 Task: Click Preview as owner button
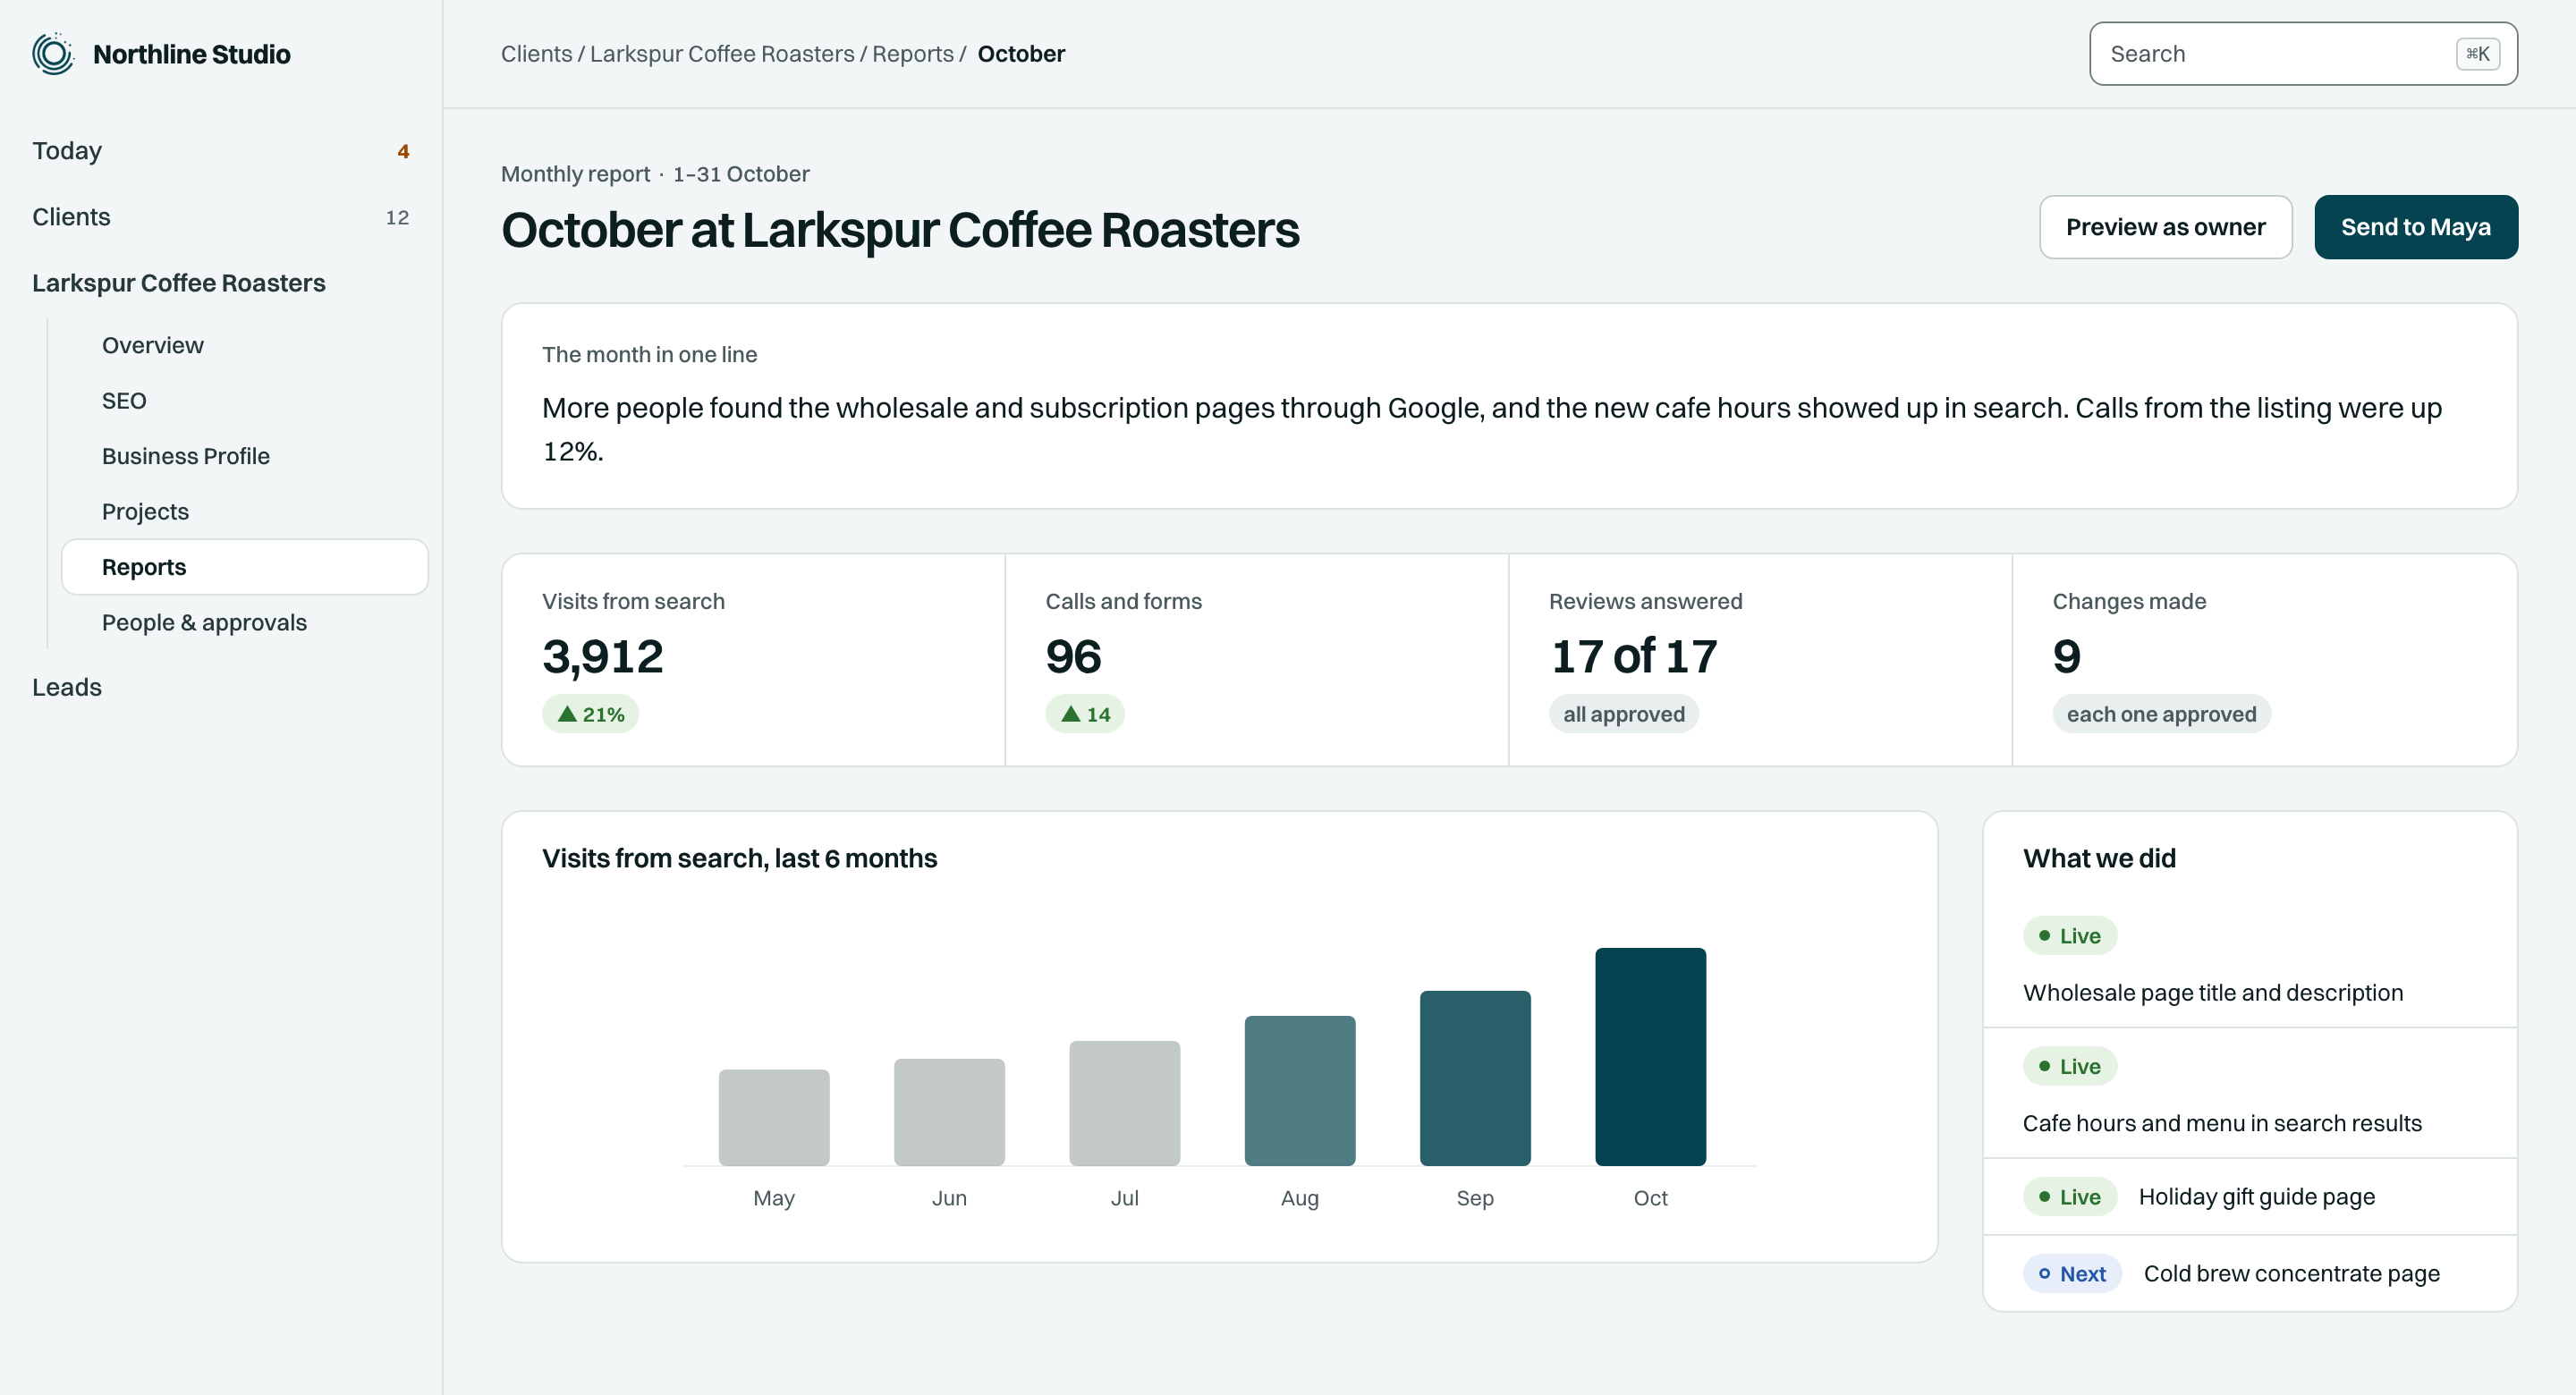coord(2165,227)
